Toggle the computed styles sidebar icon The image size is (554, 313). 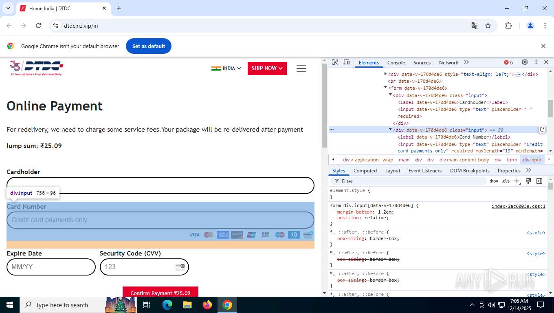(x=539, y=181)
